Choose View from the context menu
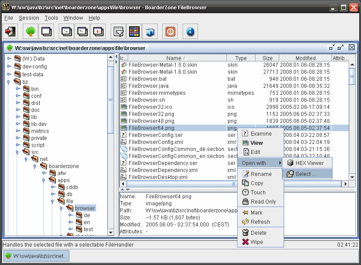 pyautogui.click(x=260, y=143)
